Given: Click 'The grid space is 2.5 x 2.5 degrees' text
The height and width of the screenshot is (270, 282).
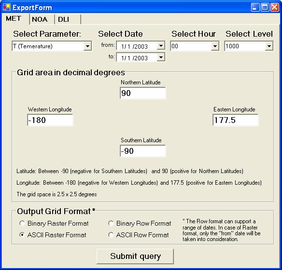Looking at the screenshot, I should pyautogui.click(x=56, y=194).
